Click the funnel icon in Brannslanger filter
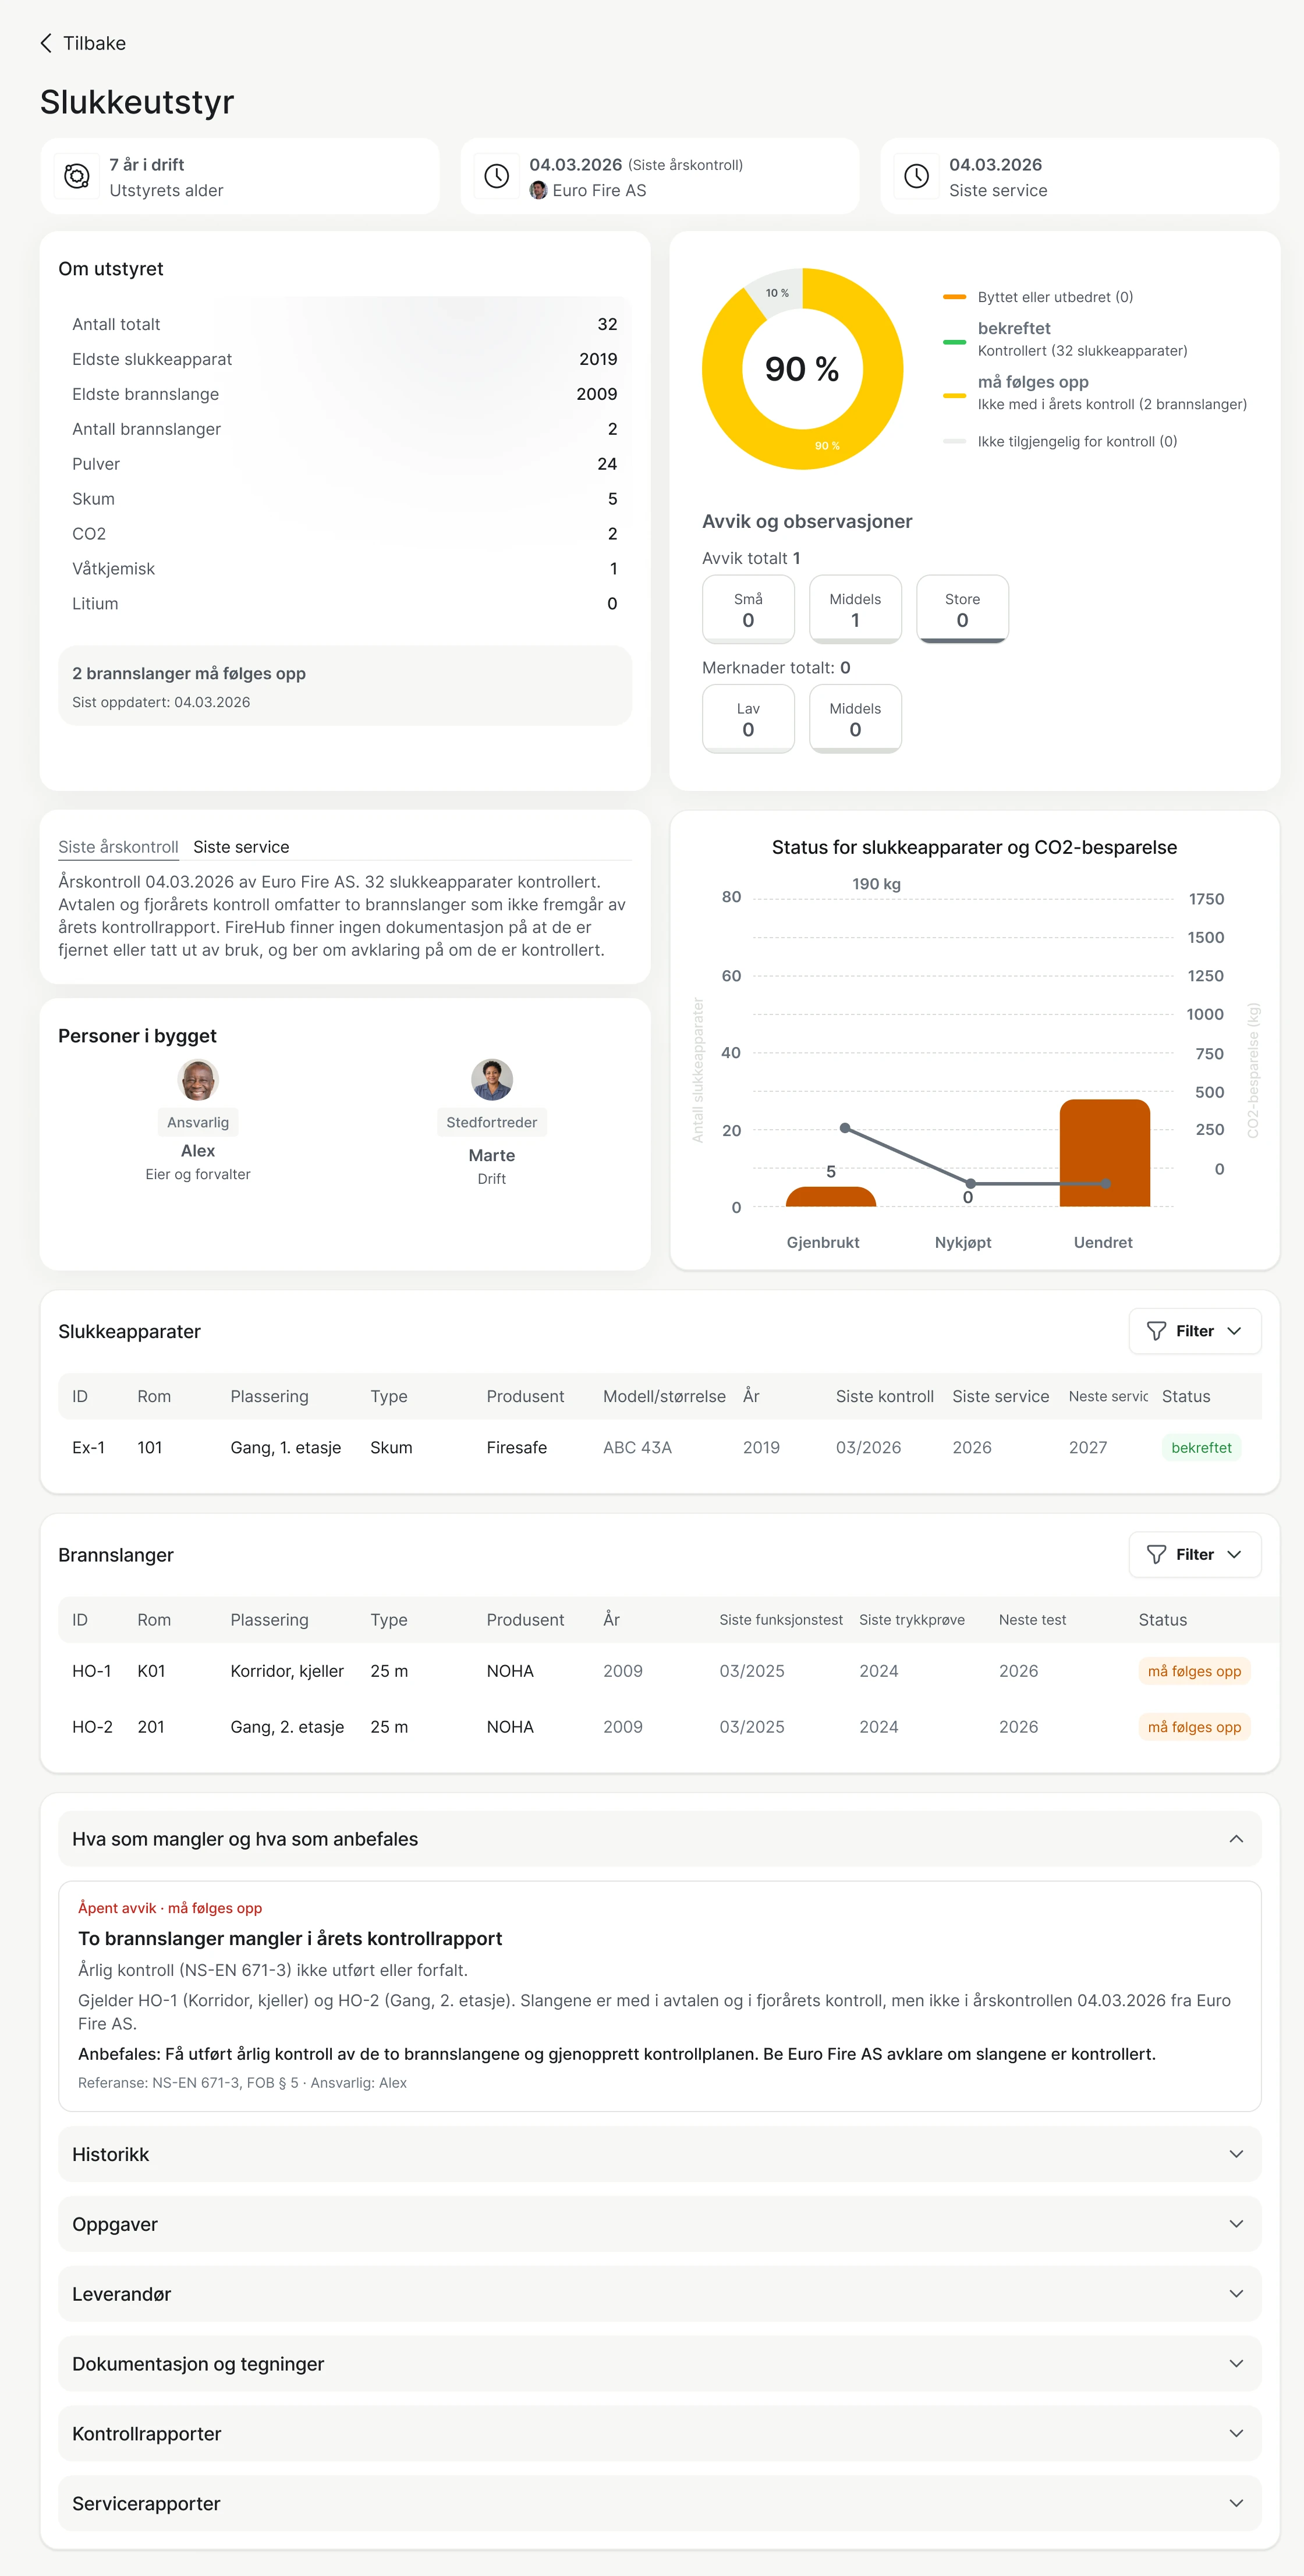 (x=1156, y=1554)
